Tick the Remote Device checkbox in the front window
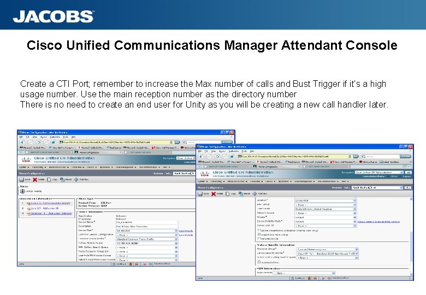426x295 pixels. (259, 238)
